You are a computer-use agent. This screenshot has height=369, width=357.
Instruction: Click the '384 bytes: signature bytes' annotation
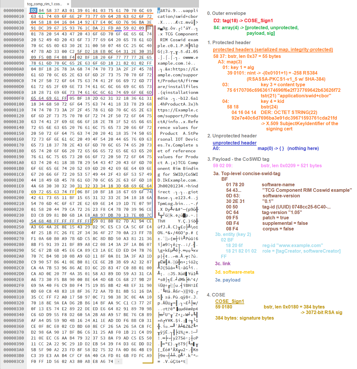tap(245, 318)
